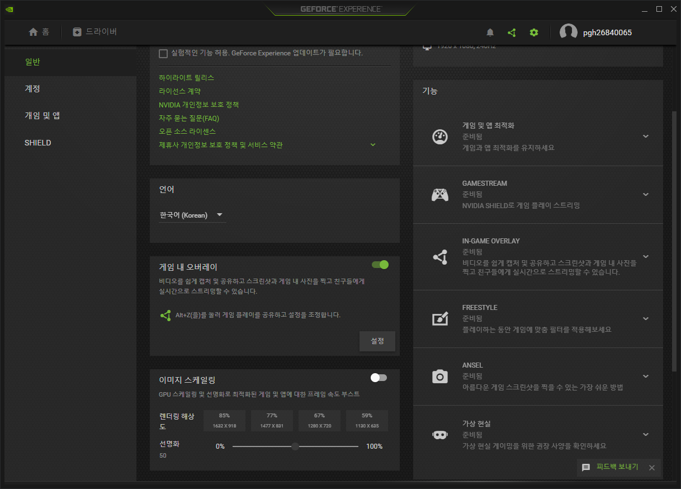Image resolution: width=681 pixels, height=489 pixels.
Task: Click the IN-GAME OVERLAY share icon
Action: (440, 257)
